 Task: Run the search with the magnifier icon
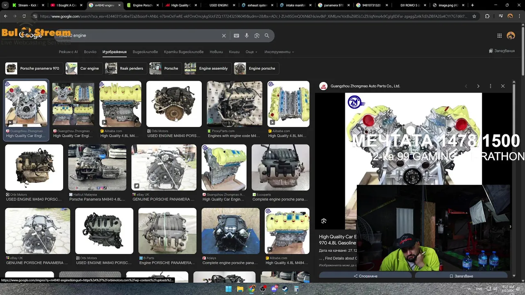pos(267,36)
